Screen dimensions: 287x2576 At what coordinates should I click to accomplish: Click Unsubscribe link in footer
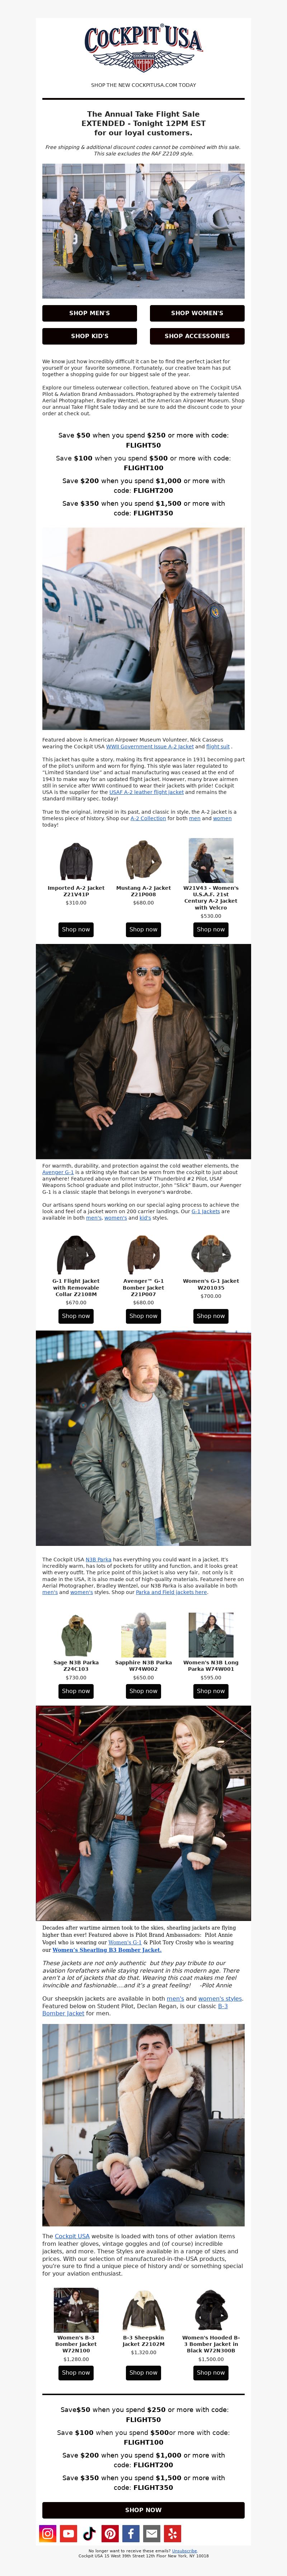pyautogui.click(x=184, y=2551)
